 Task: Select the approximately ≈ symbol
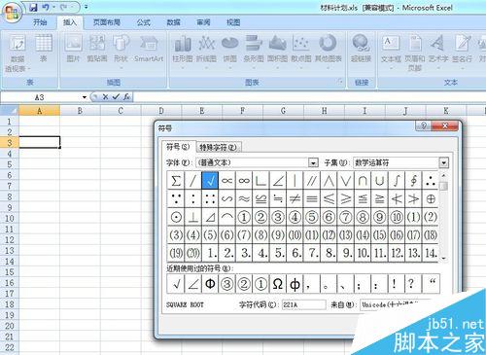pyautogui.click(x=244, y=198)
